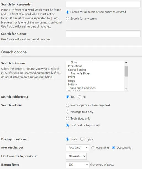Choose 'Lottery' in the forum list

click(72, 84)
